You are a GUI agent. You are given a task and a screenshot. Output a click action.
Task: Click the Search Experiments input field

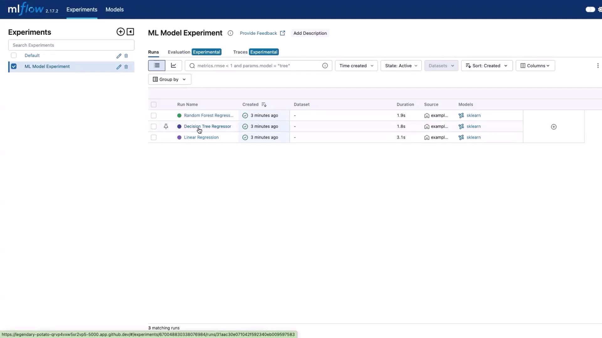coord(71,45)
